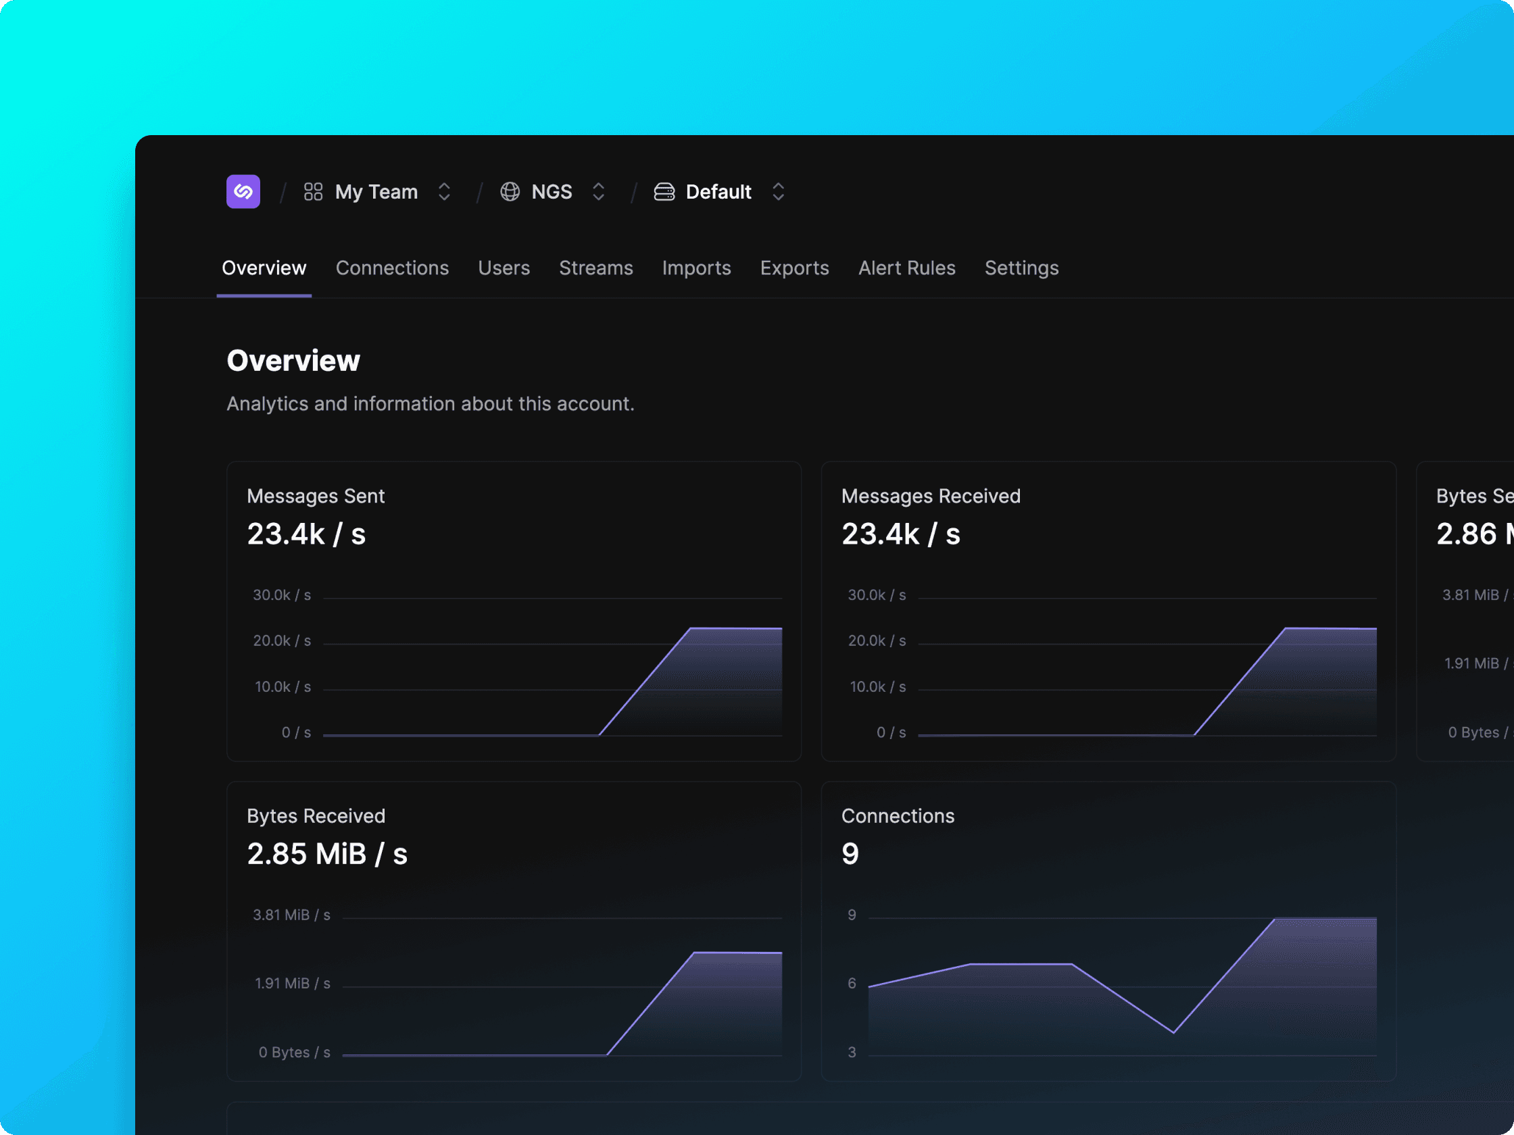Go to the Streams tab

coord(596,268)
